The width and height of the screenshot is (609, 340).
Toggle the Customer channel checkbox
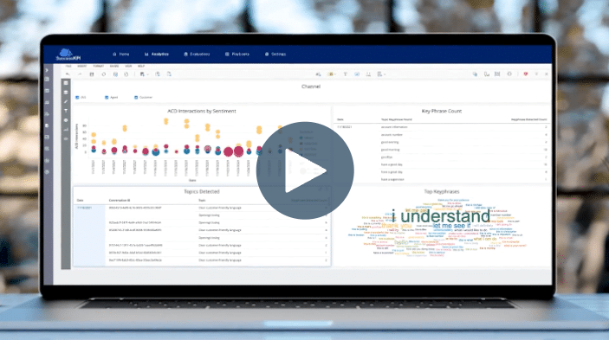click(x=136, y=97)
